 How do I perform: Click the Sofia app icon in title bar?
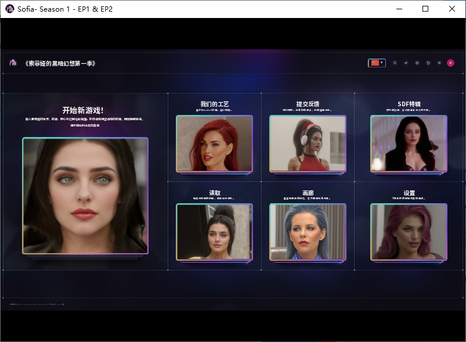9,9
